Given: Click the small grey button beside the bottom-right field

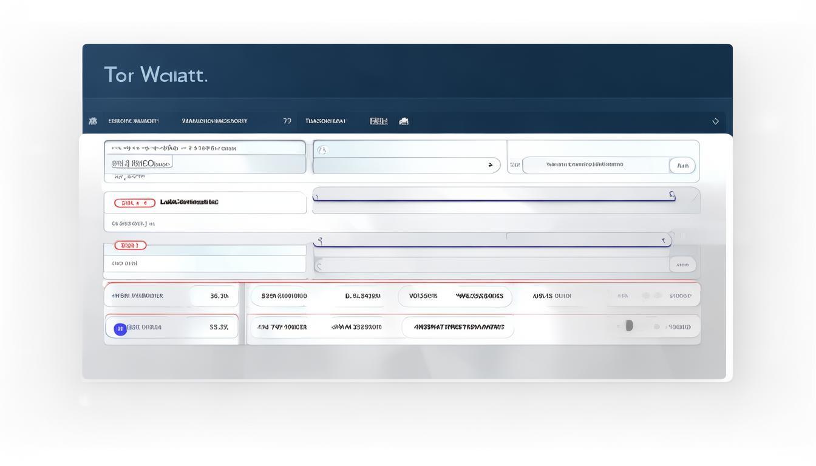Looking at the screenshot, I should pyautogui.click(x=682, y=265).
